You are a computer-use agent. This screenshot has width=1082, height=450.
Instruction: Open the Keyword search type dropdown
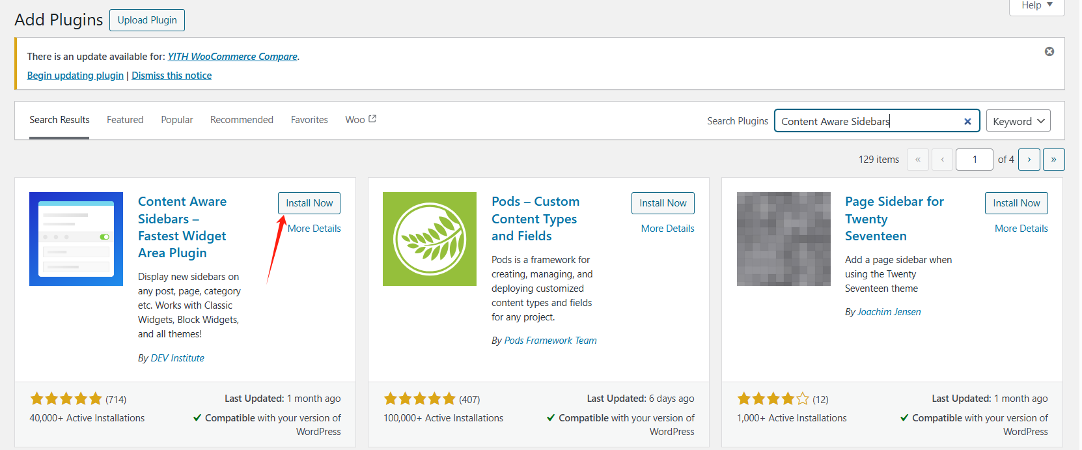point(1018,121)
